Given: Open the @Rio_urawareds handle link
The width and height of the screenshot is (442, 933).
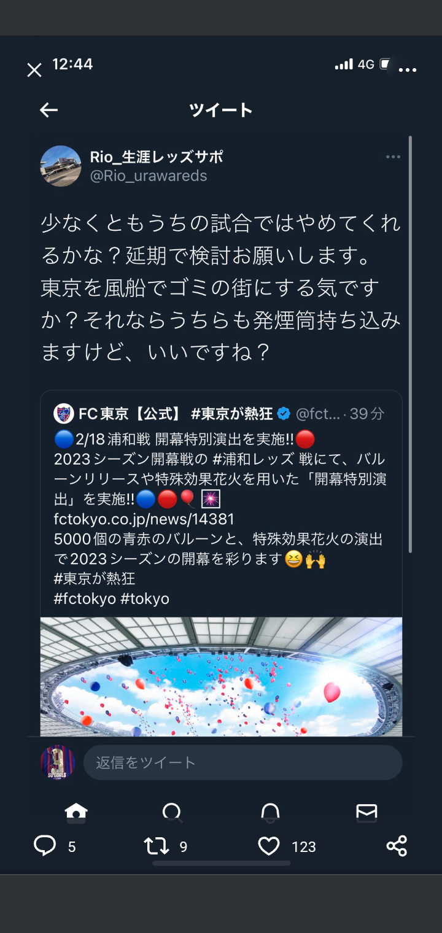Looking at the screenshot, I should 149,176.
